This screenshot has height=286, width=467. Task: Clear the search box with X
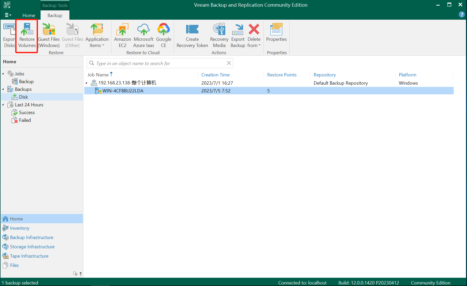pyautogui.click(x=229, y=63)
